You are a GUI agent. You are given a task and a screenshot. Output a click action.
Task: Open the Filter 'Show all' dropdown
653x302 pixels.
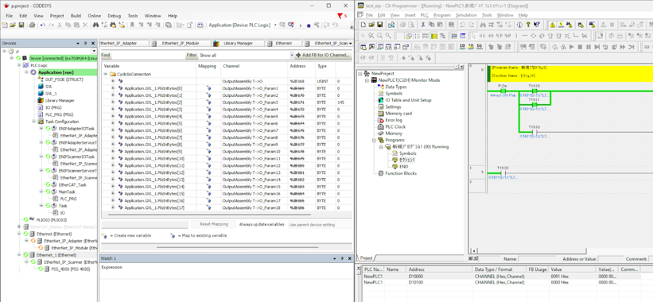pos(292,55)
